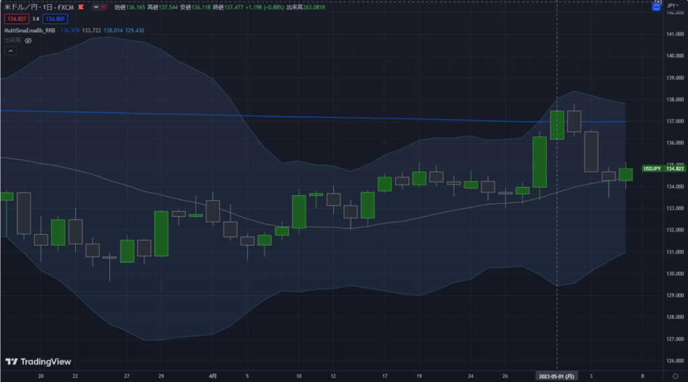
Task: Click the USDJPY green price label
Action: pyautogui.click(x=652, y=169)
